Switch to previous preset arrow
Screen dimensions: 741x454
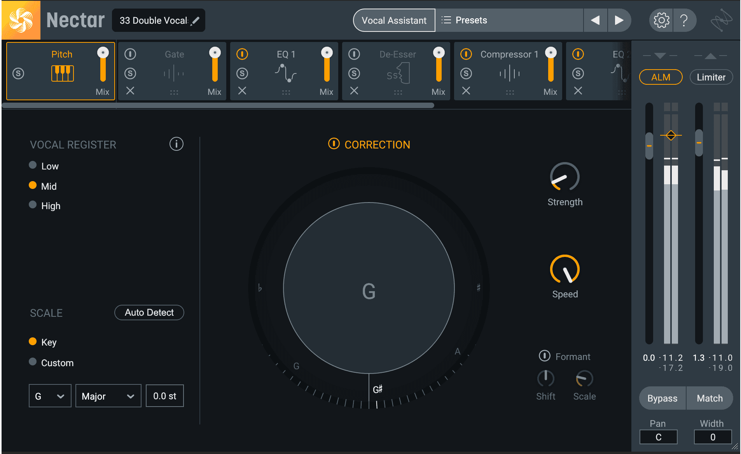pyautogui.click(x=595, y=20)
